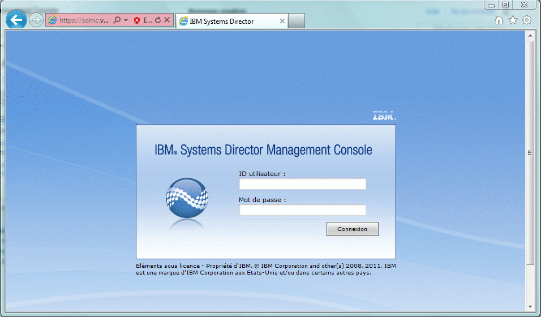Image resolution: width=541 pixels, height=317 pixels.
Task: Click the browser Back arrow button
Action: (x=16, y=20)
